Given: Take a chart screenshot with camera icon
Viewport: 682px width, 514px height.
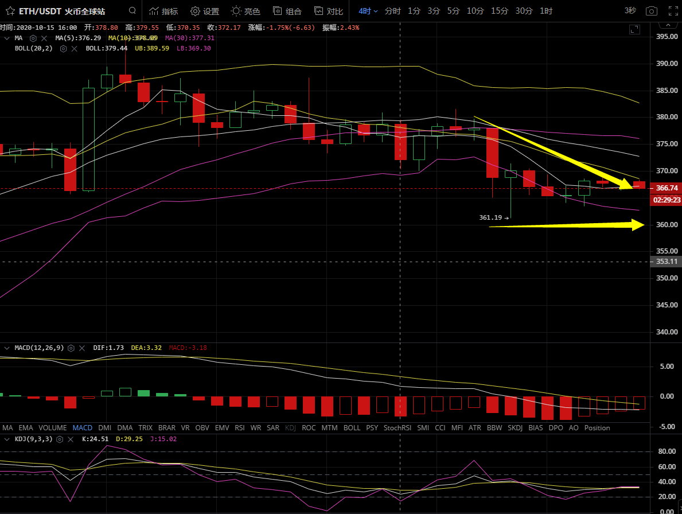Looking at the screenshot, I should [x=651, y=11].
